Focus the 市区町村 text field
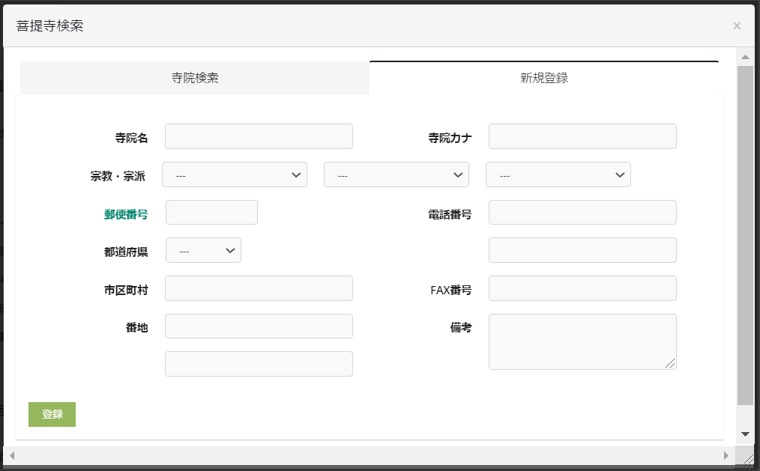Viewport: 760px width, 471px height. (x=259, y=288)
